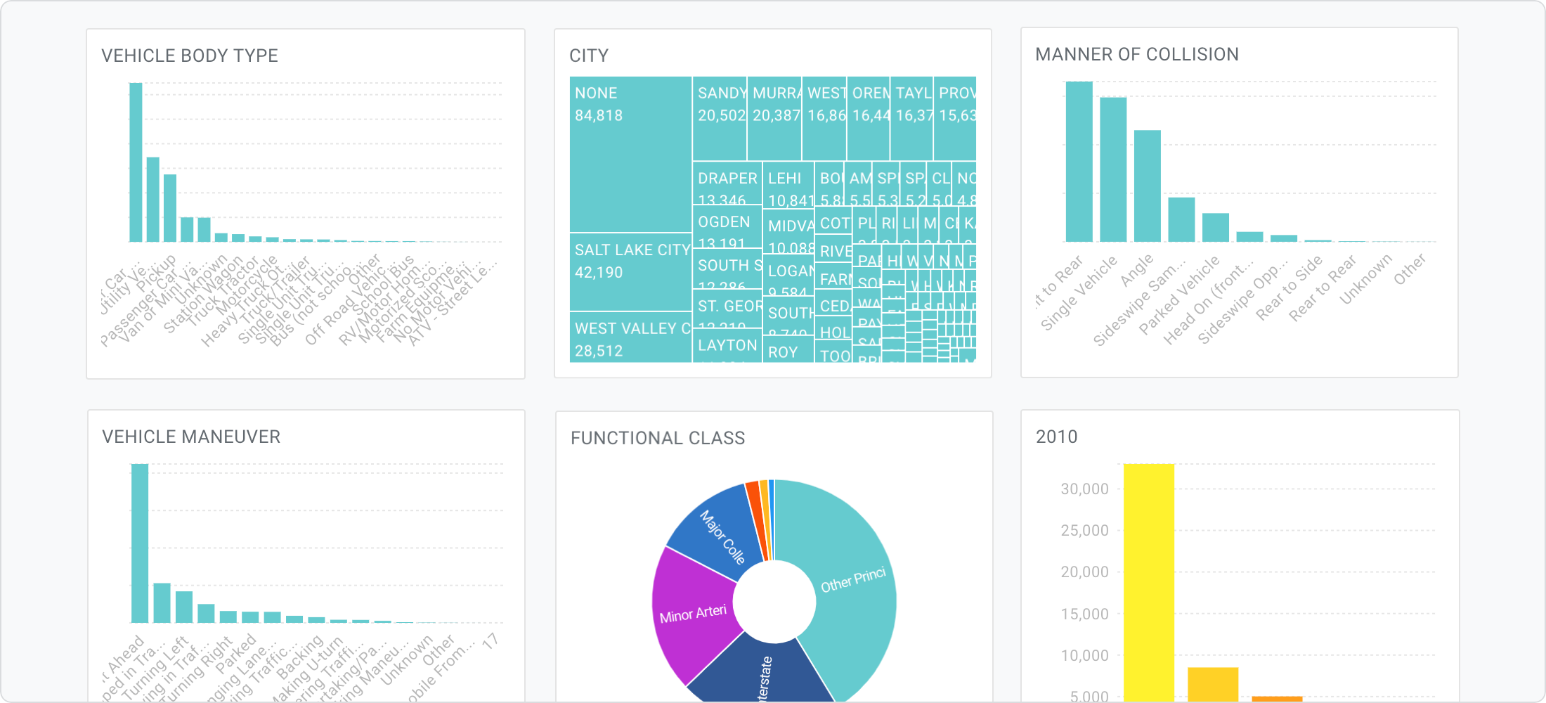
Task: Click the VEHICLE MANEUVER panel title
Action: [191, 437]
